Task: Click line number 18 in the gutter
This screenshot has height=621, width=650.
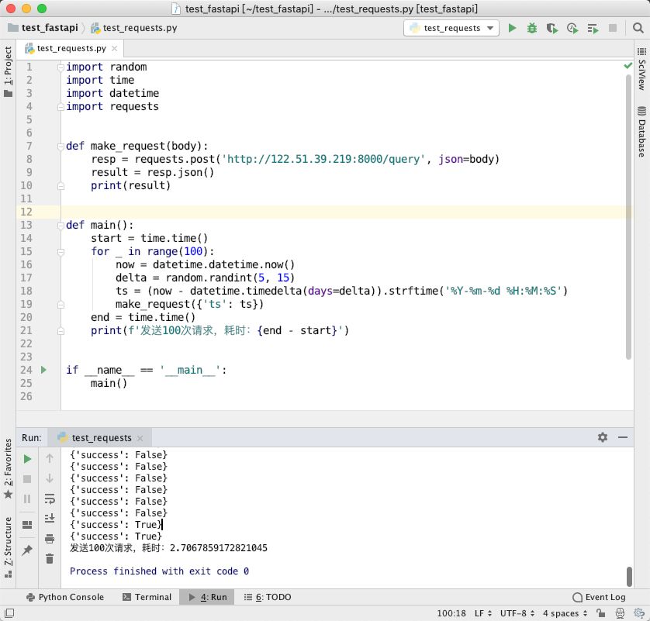Action: coord(26,291)
